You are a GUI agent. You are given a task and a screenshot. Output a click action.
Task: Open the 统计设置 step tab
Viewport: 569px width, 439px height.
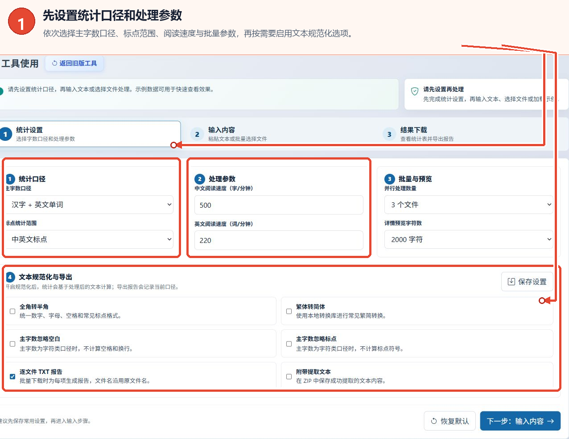90,134
